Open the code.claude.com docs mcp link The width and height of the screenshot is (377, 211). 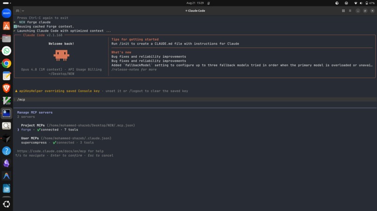click(51, 151)
